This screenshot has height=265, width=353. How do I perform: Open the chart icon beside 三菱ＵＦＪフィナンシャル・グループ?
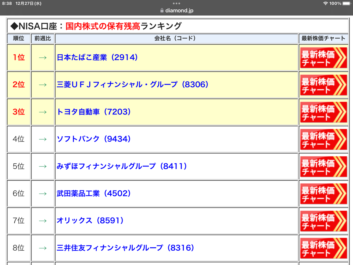[323, 85]
